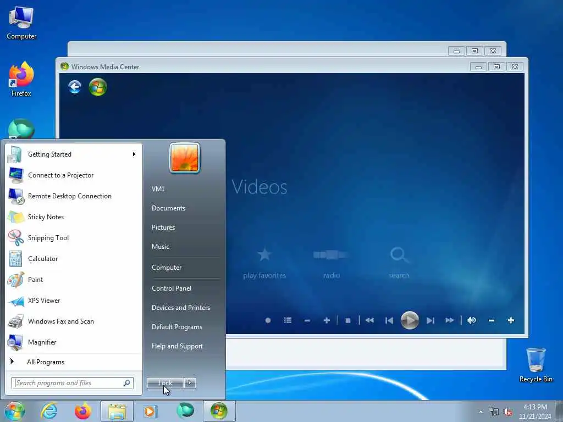Launch Magnifier
The width and height of the screenshot is (563, 422).
click(74, 342)
